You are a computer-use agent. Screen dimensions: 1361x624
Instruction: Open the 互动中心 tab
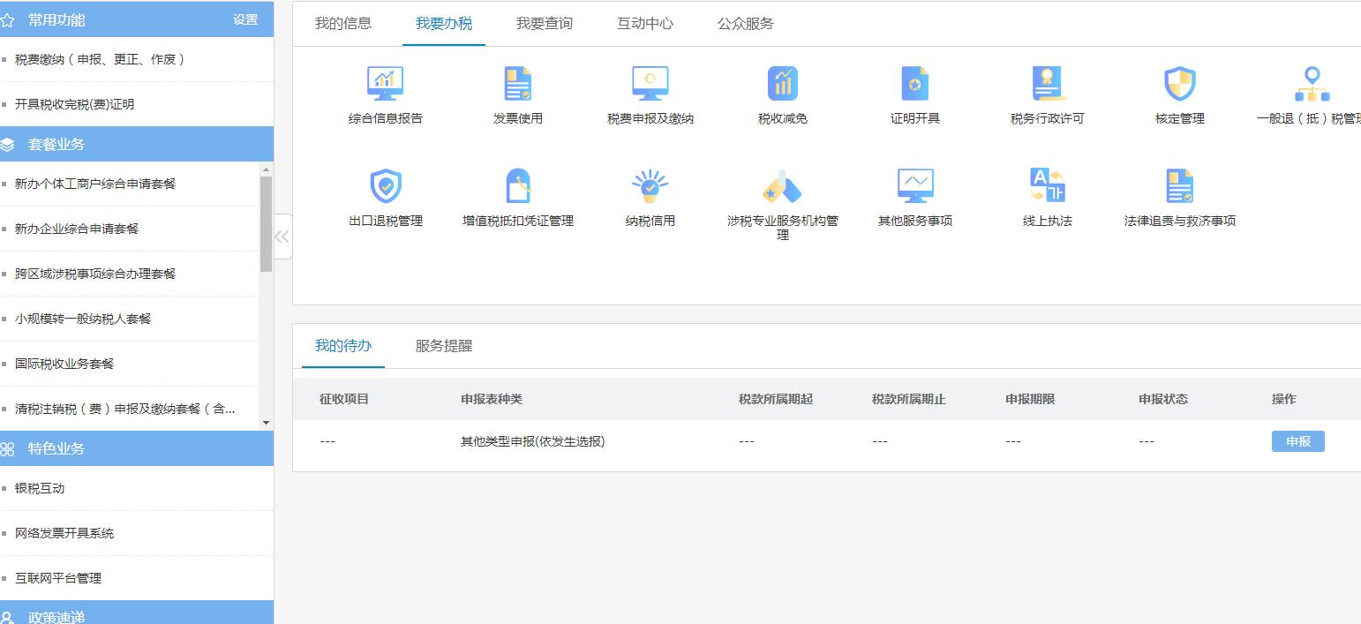pyautogui.click(x=644, y=24)
